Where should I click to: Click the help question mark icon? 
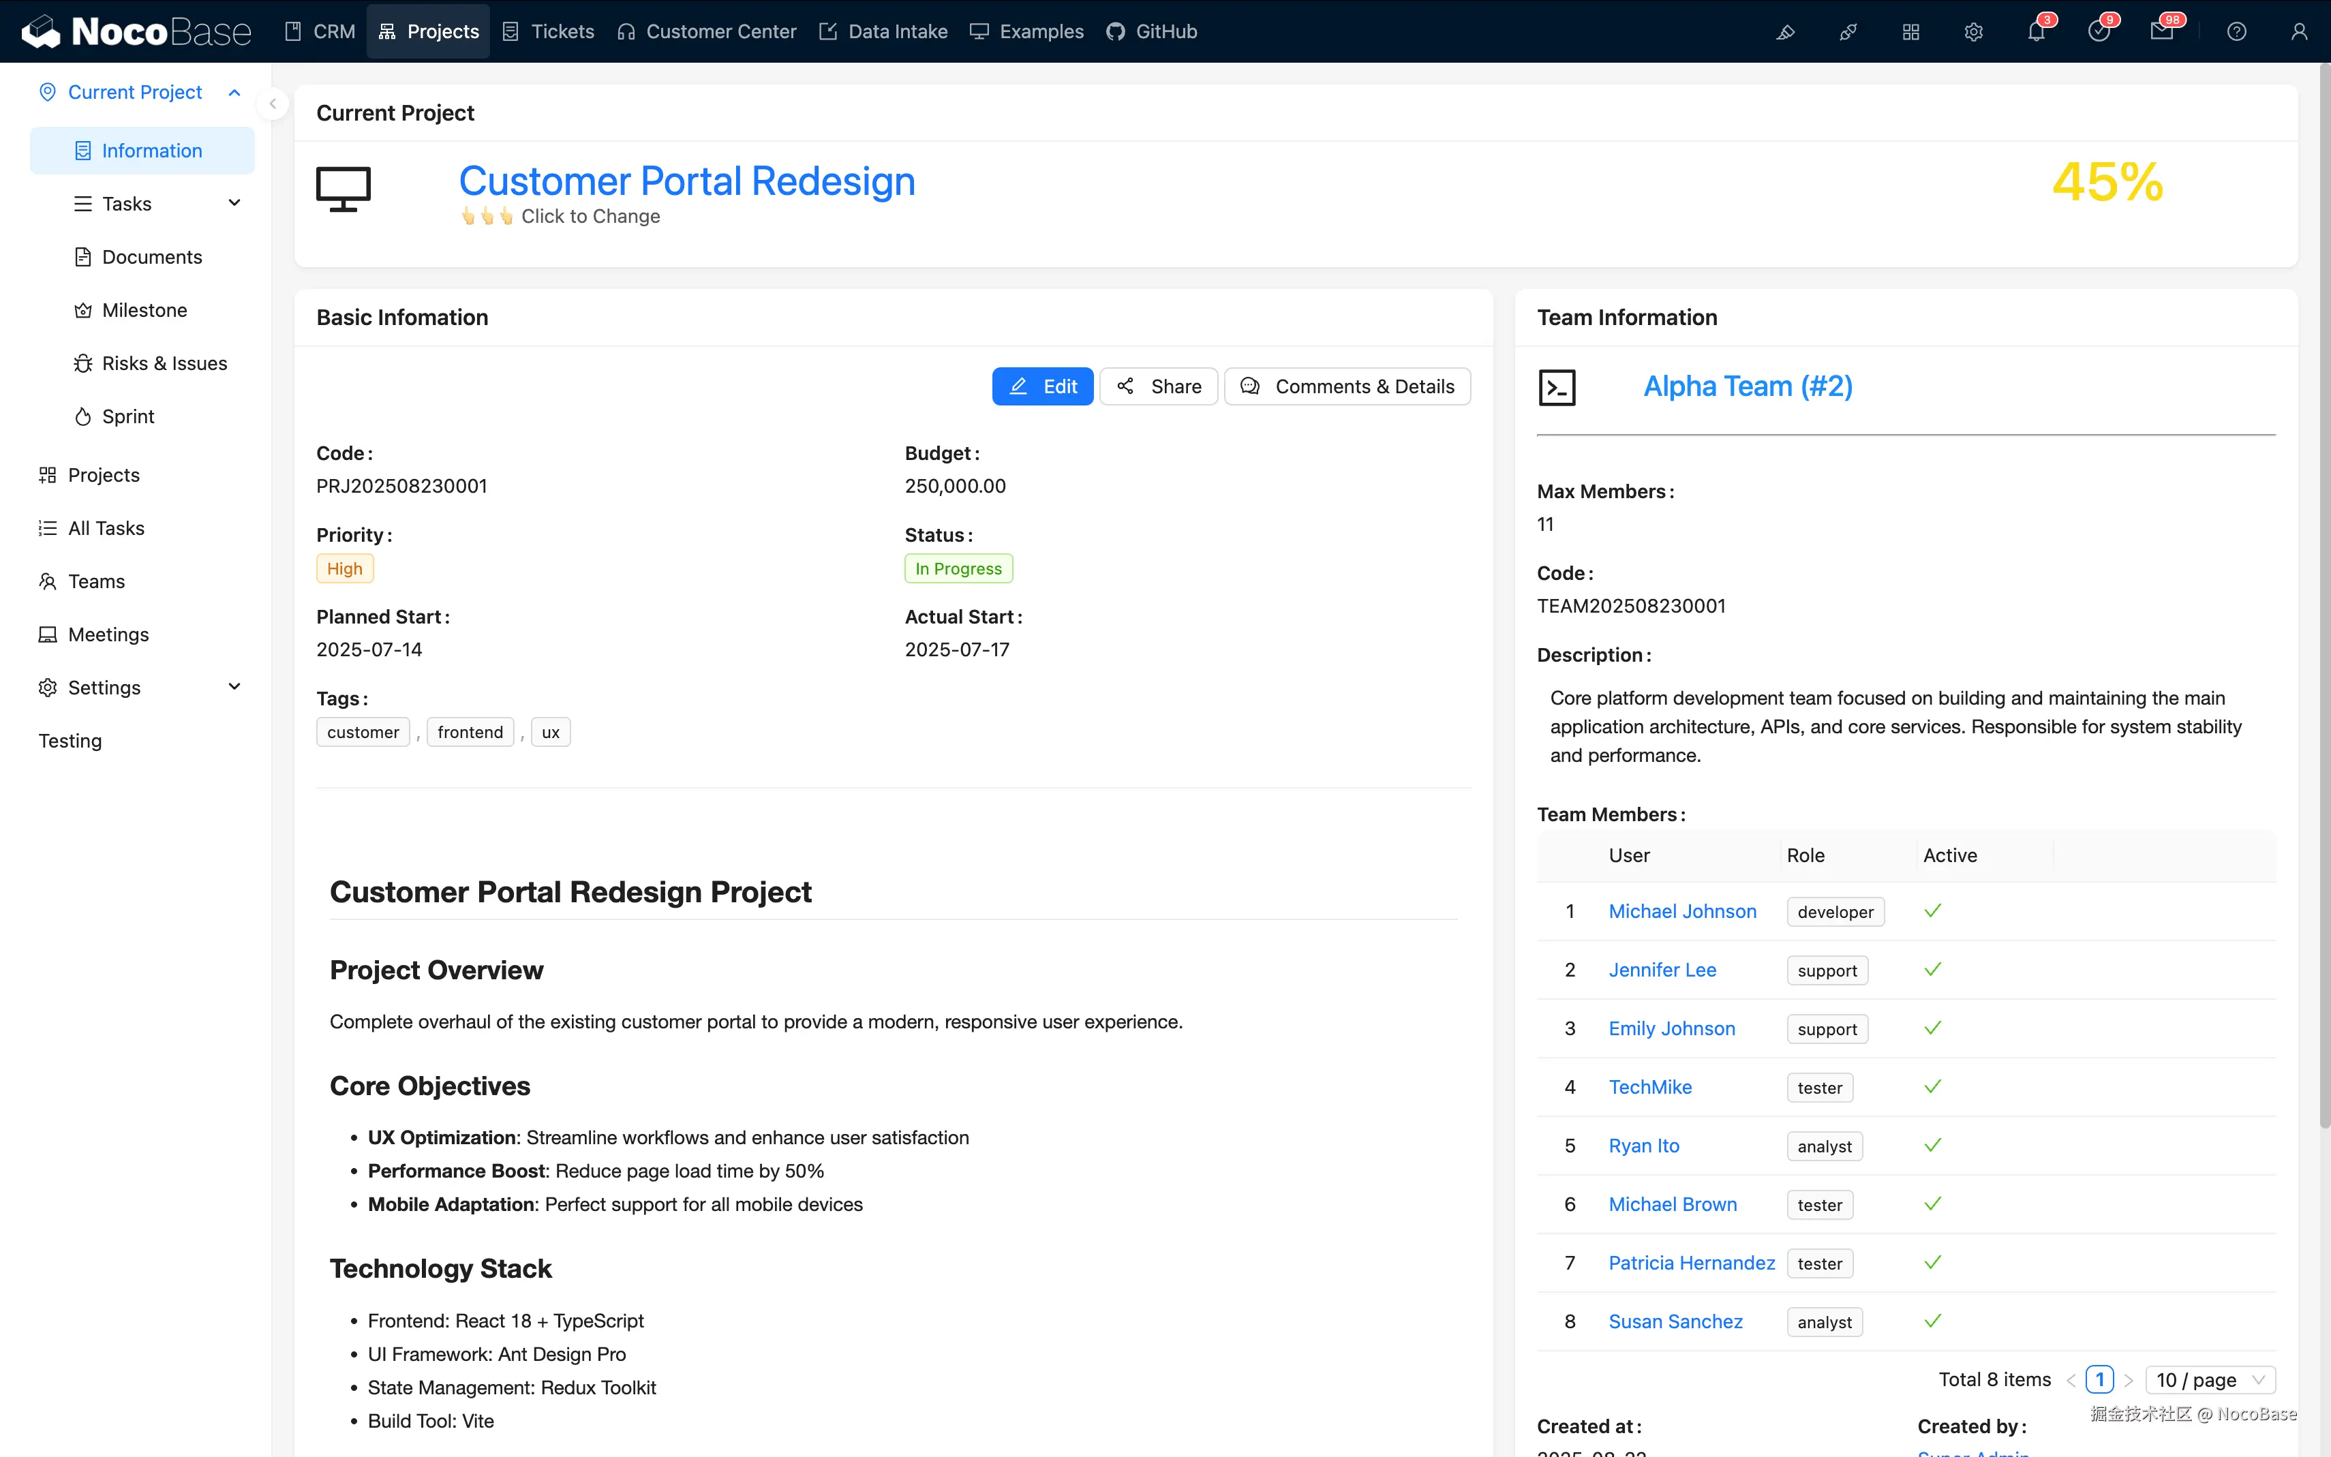(2236, 32)
